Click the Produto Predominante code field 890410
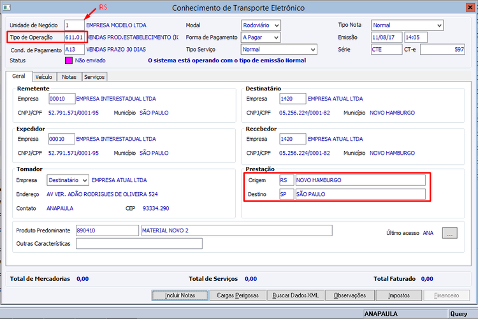The width and height of the screenshot is (478, 319). (107, 230)
